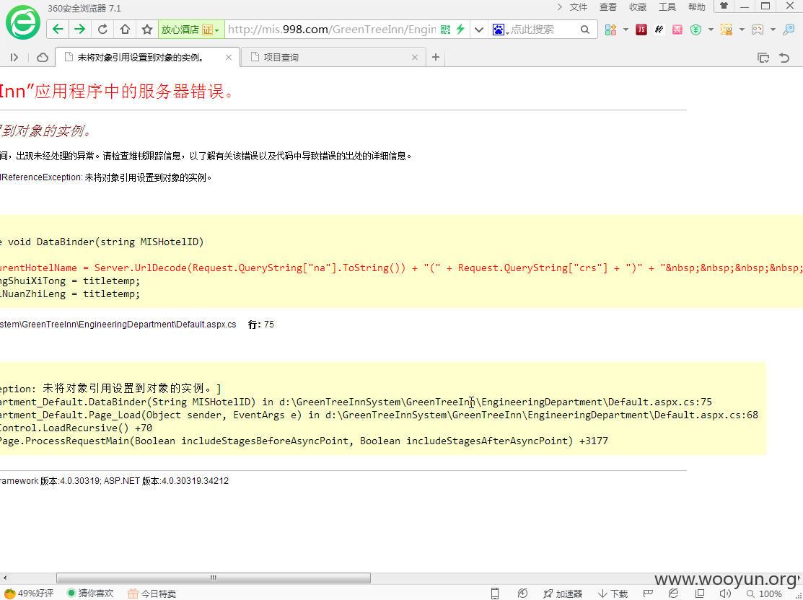Open the 文件 menu
Image resolution: width=803 pixels, height=600 pixels.
[x=579, y=7]
